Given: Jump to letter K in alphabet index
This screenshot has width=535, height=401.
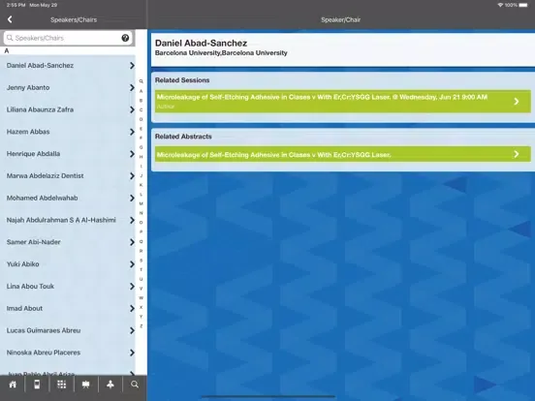Looking at the screenshot, I should click(141, 185).
